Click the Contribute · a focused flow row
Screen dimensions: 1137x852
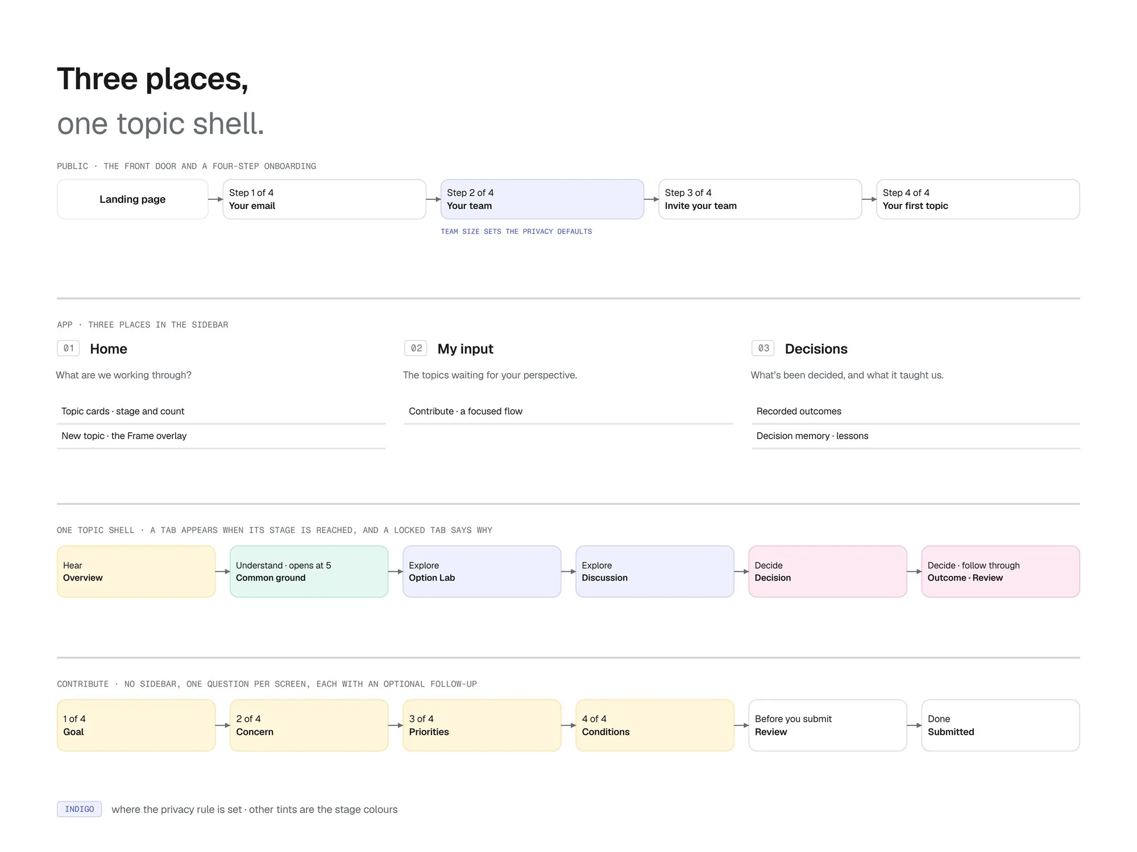click(x=568, y=411)
